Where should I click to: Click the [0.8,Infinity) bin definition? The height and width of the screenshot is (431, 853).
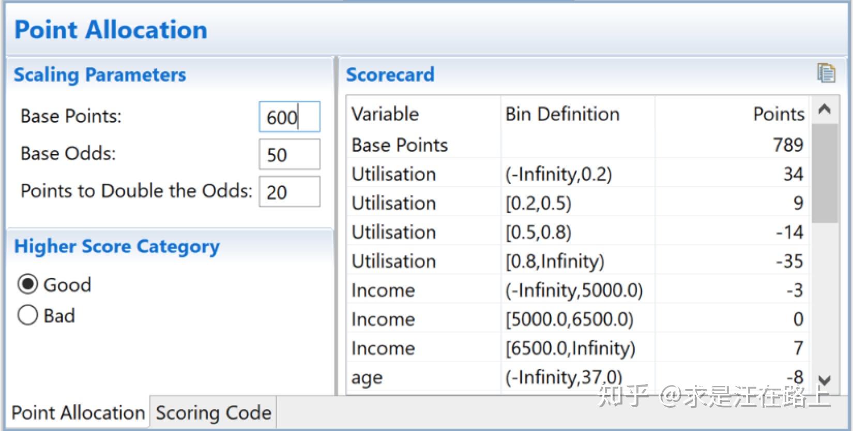[x=555, y=261]
